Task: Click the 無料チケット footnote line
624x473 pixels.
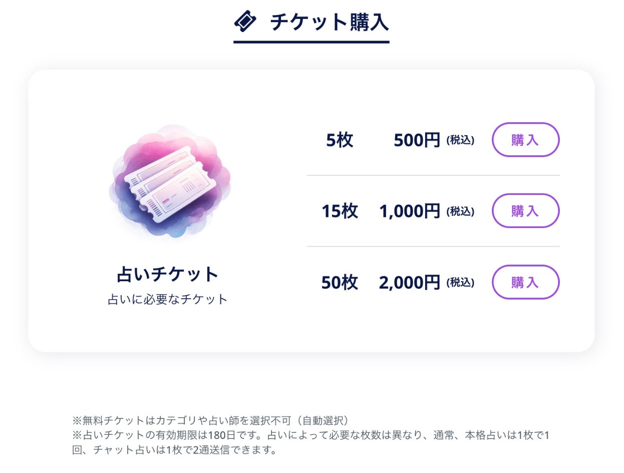Action: pyautogui.click(x=210, y=420)
